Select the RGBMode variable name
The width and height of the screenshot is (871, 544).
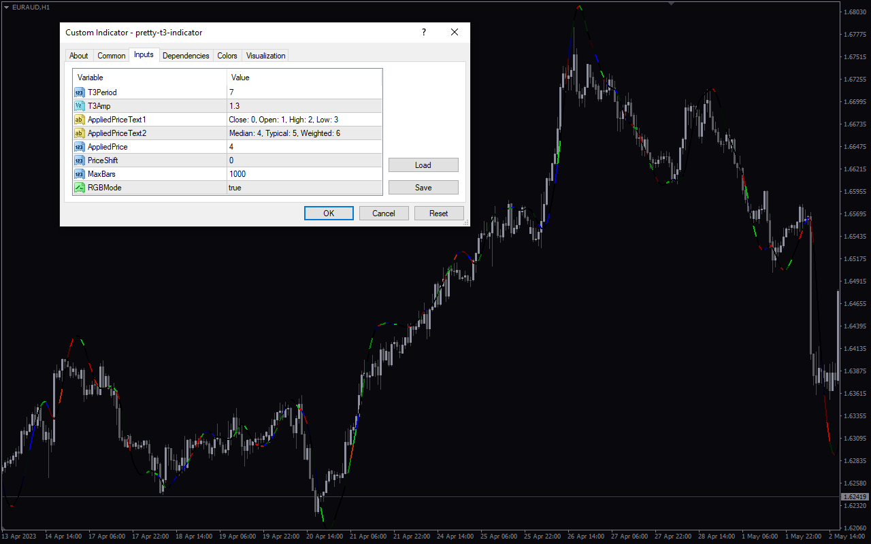tap(105, 188)
